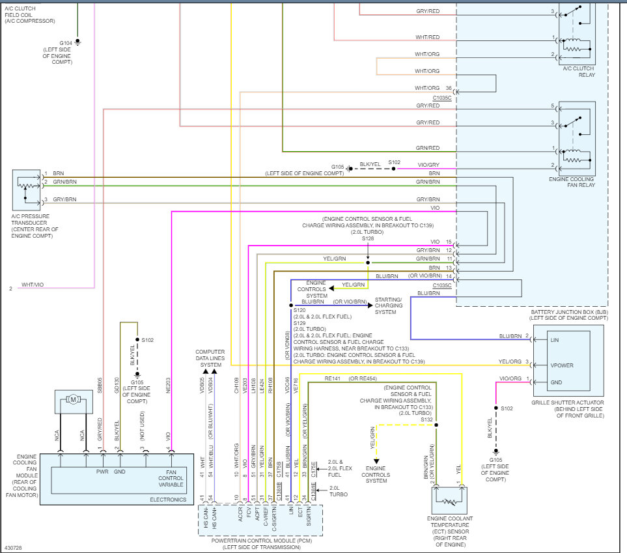The height and width of the screenshot is (553, 627).
Task: Click ground symbol above G105 near fan module
Action: pos(137,375)
